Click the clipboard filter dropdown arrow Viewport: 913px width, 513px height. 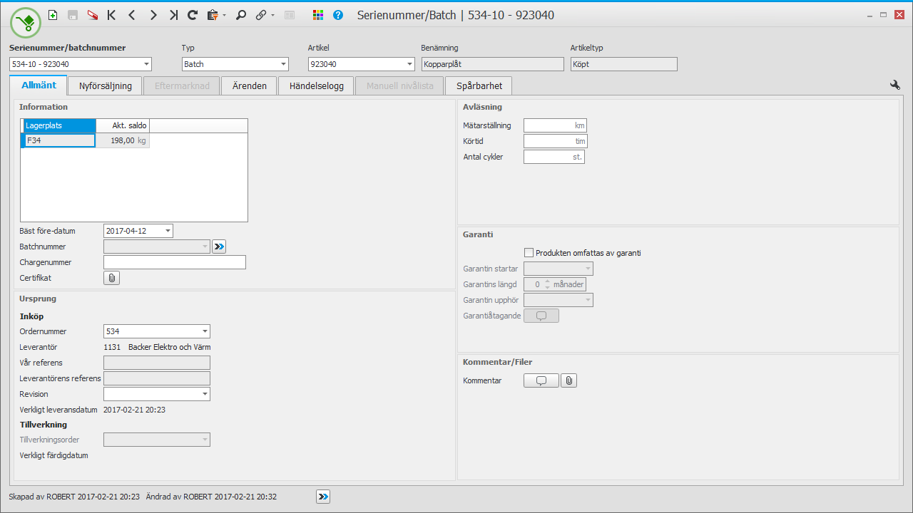click(x=224, y=15)
